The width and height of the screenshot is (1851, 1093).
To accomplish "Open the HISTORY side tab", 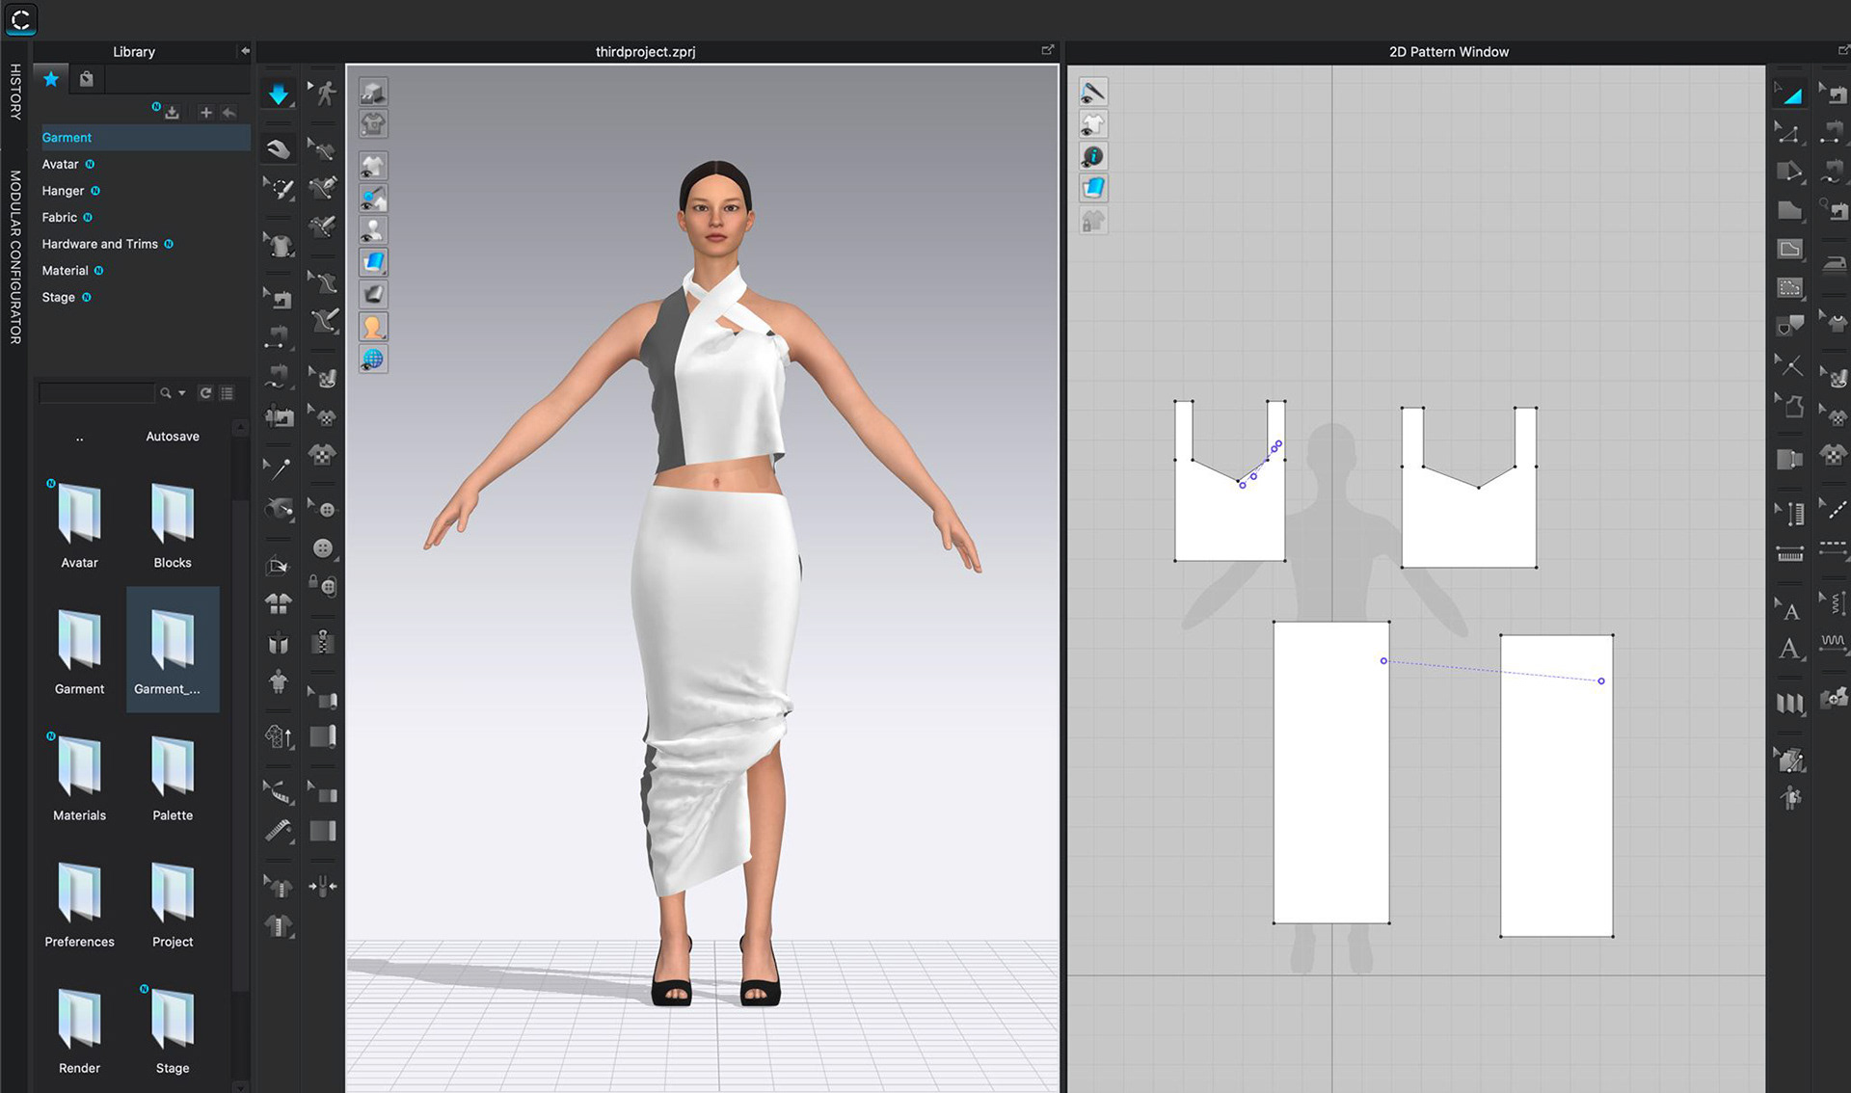I will [14, 92].
